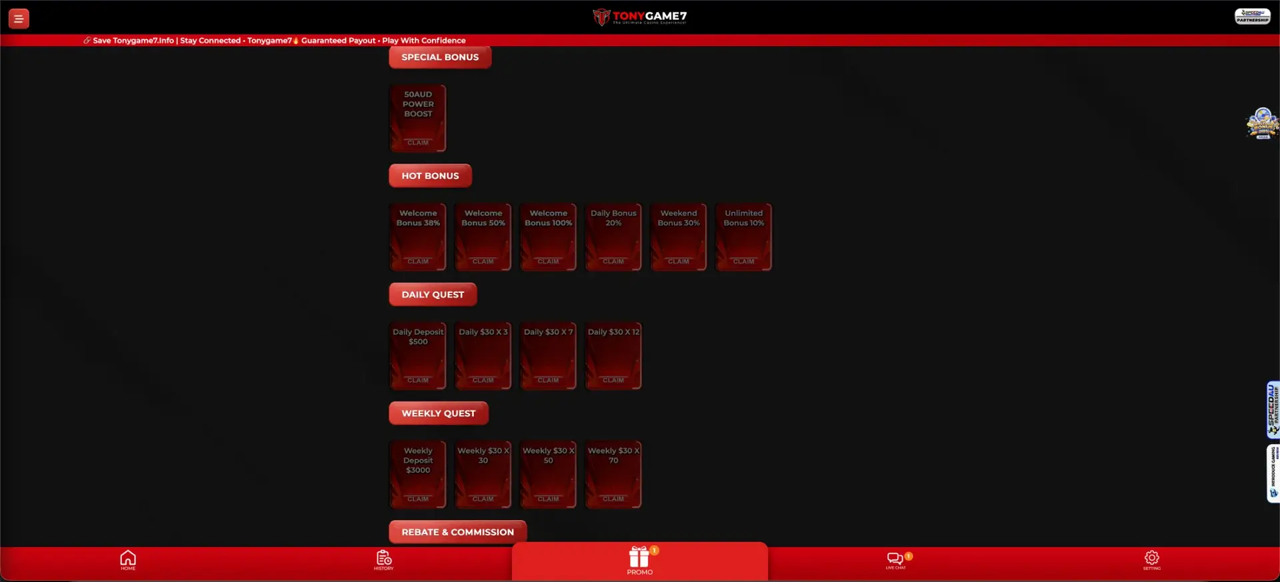This screenshot has height=582, width=1280.
Task: Select the Special Bonus section header
Action: (x=440, y=57)
